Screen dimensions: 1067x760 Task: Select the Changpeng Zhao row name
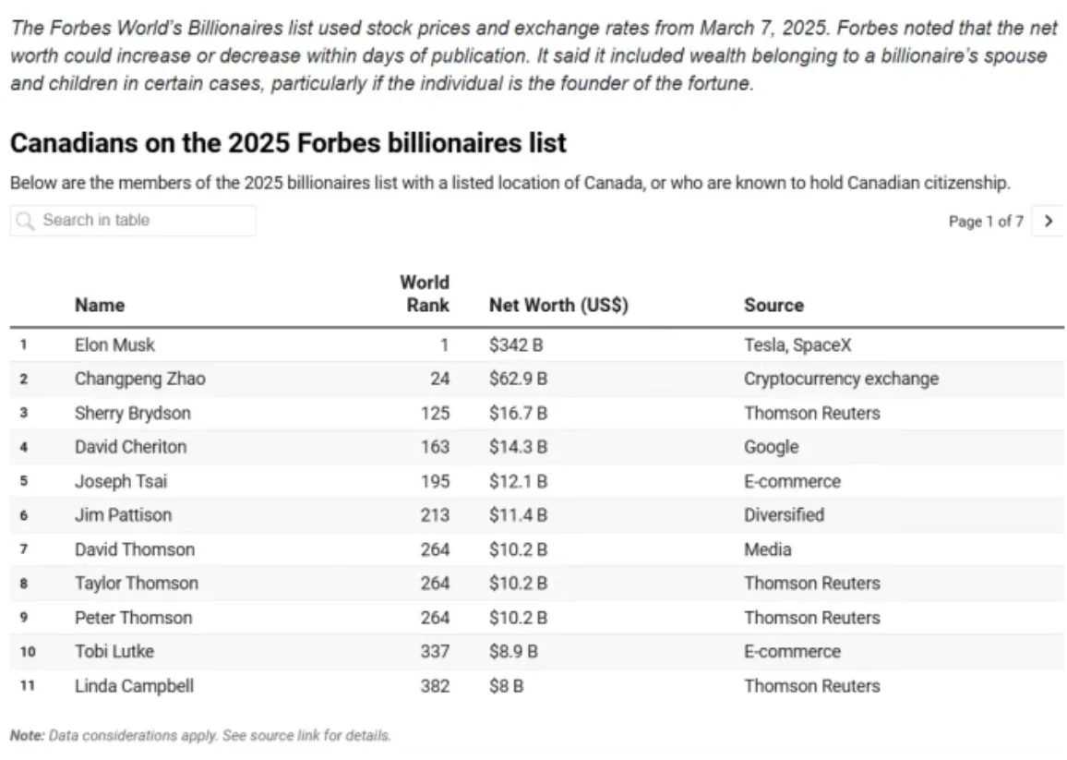pos(139,379)
